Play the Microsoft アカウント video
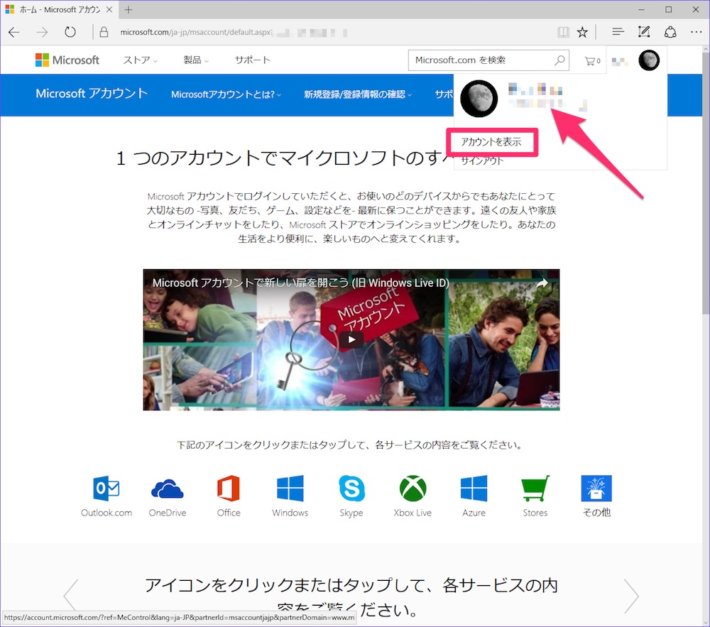The width and height of the screenshot is (710, 627). tap(351, 339)
